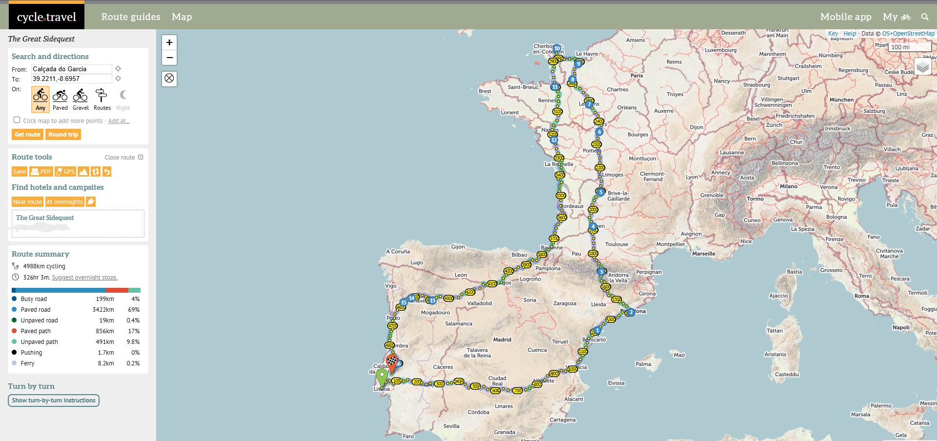
Task: Click the 4988km cycling distance text
Action: point(44,266)
